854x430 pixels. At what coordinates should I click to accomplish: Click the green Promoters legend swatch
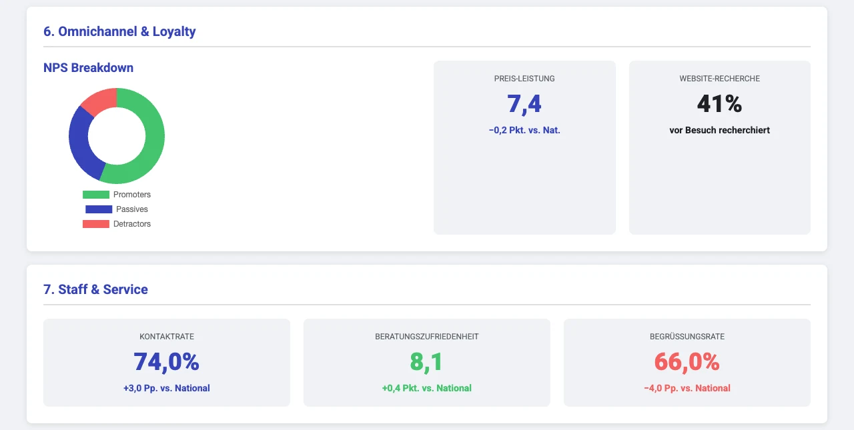pos(96,195)
